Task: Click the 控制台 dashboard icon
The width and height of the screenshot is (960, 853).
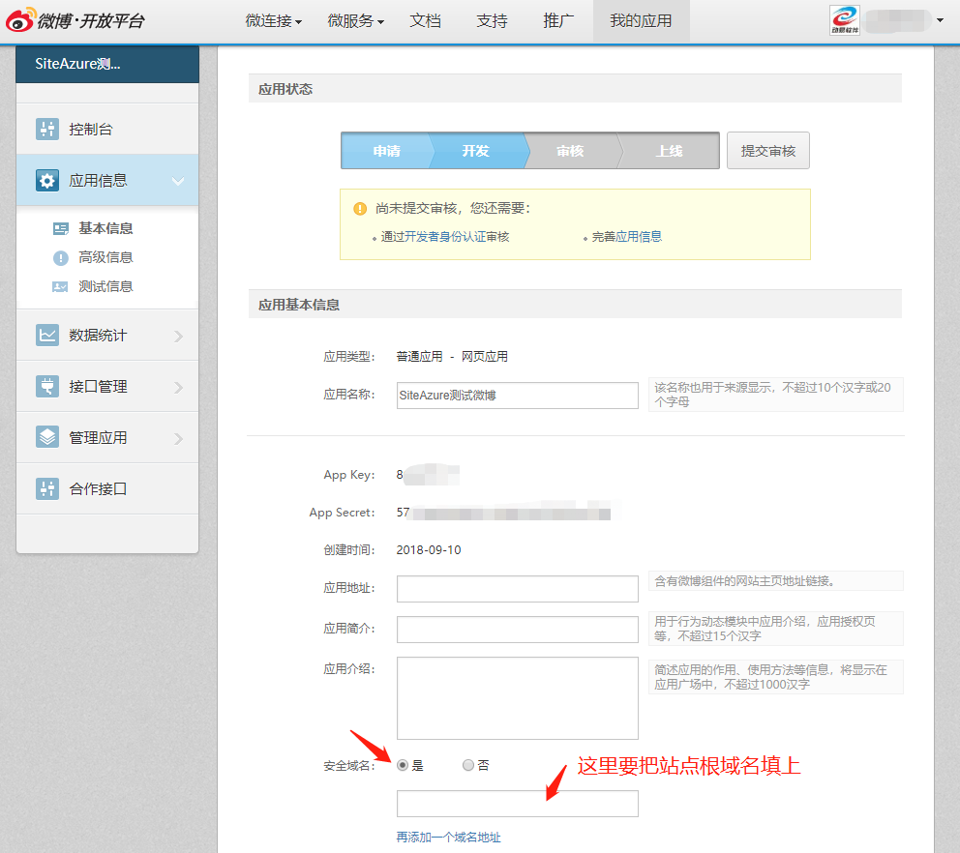Action: (47, 129)
